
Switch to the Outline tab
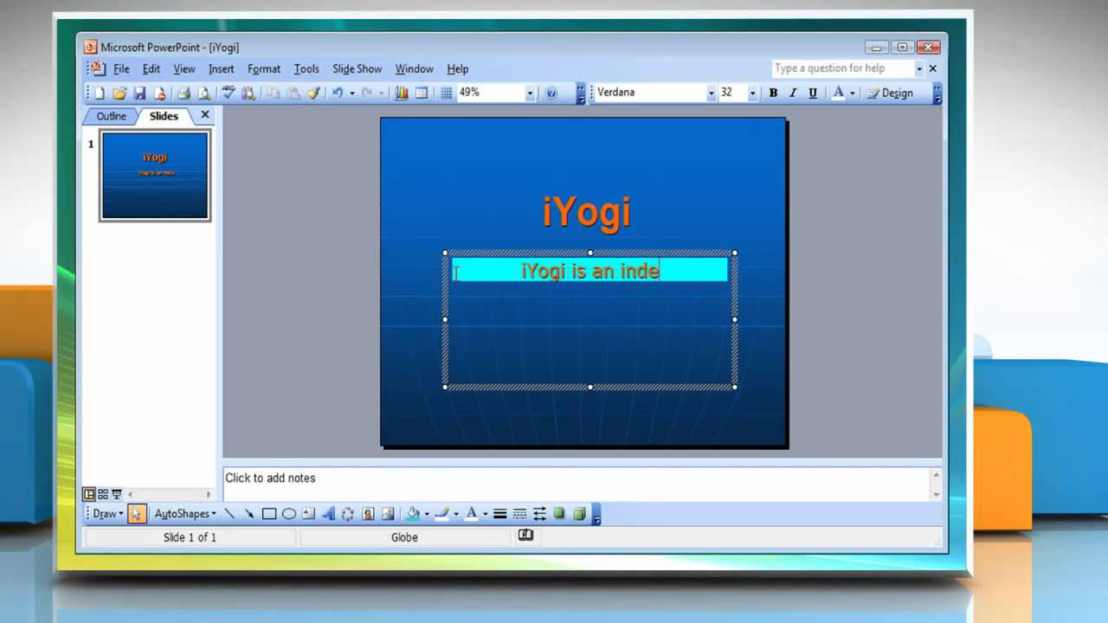pyautogui.click(x=111, y=116)
